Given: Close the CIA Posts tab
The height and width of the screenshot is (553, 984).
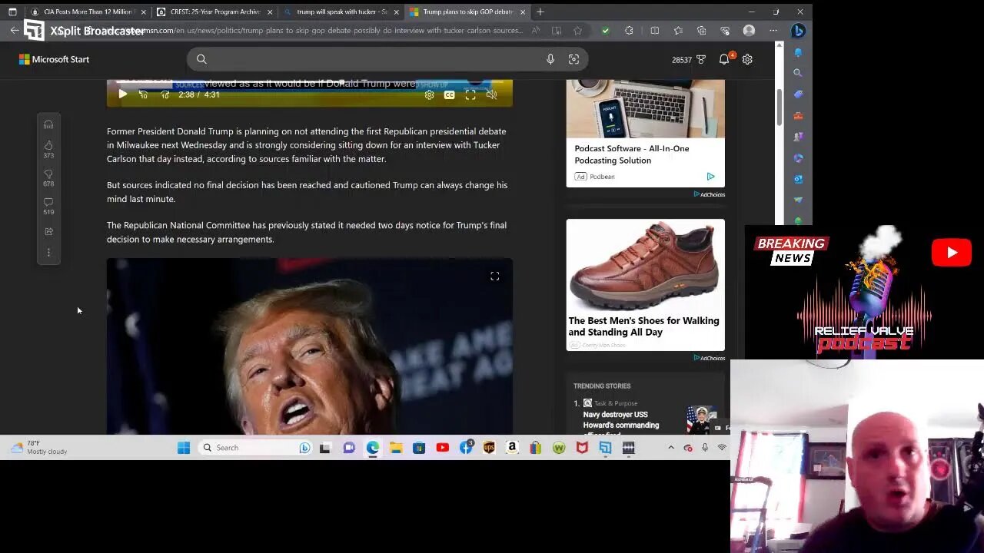Looking at the screenshot, I should [143, 12].
